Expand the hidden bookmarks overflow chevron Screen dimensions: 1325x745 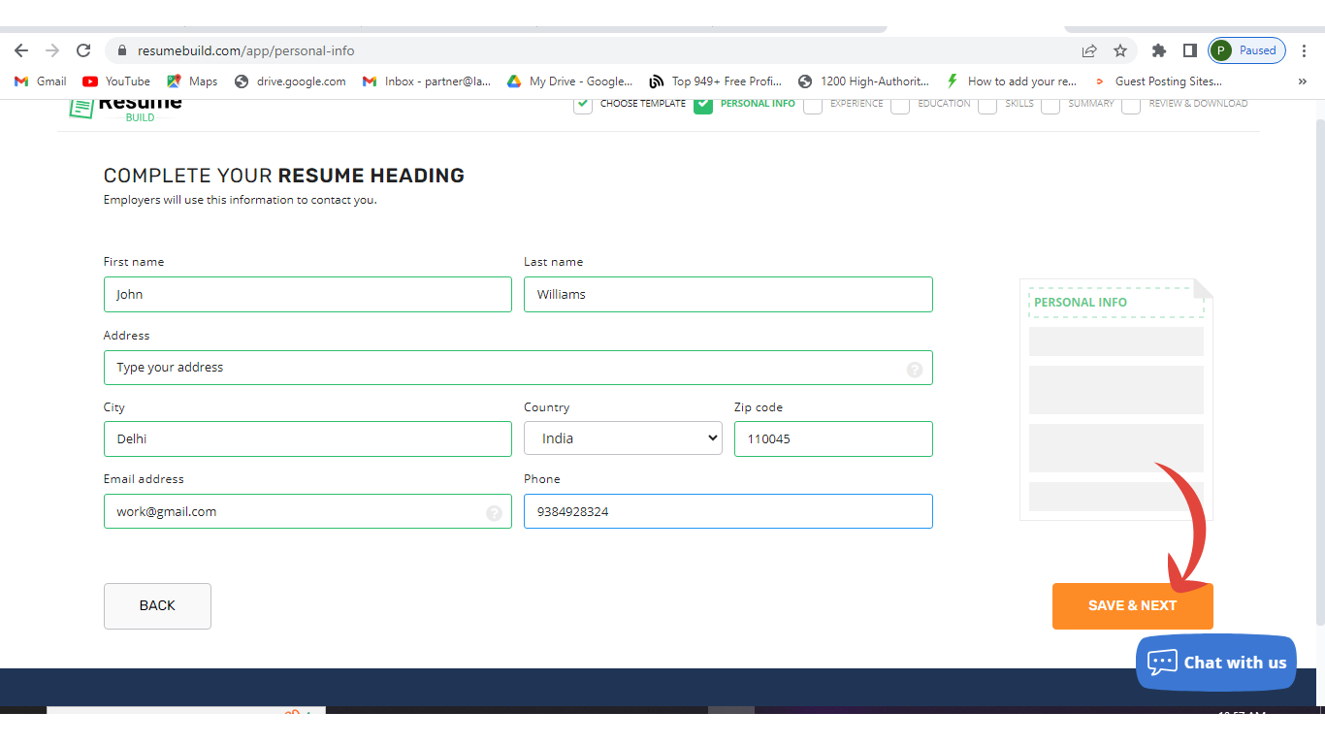(1302, 81)
